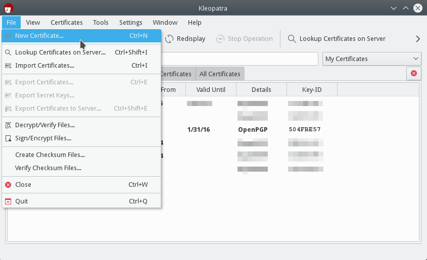Open the File menu
The image size is (427, 260).
(11, 22)
